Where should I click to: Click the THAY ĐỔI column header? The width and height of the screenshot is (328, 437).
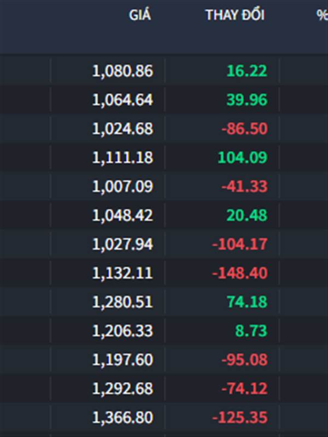click(235, 15)
